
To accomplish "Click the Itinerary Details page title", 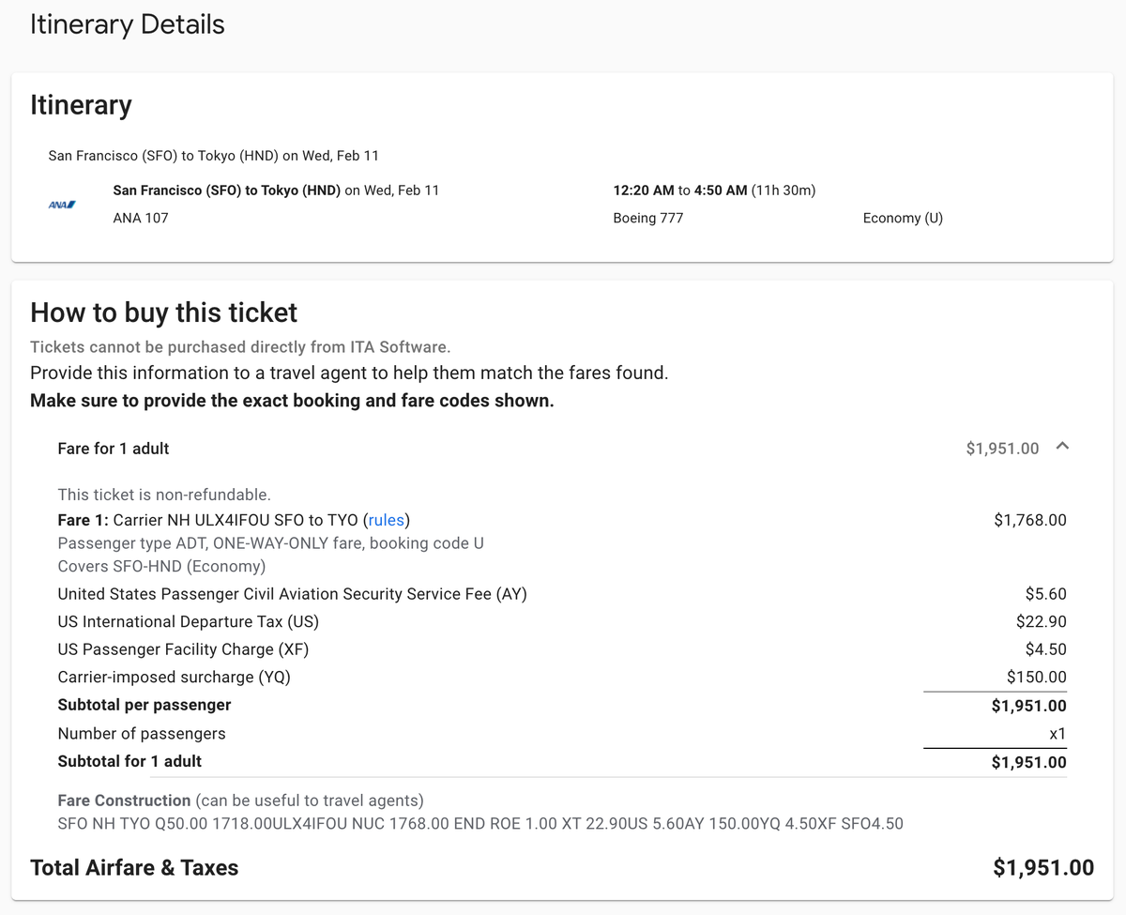I will [128, 24].
